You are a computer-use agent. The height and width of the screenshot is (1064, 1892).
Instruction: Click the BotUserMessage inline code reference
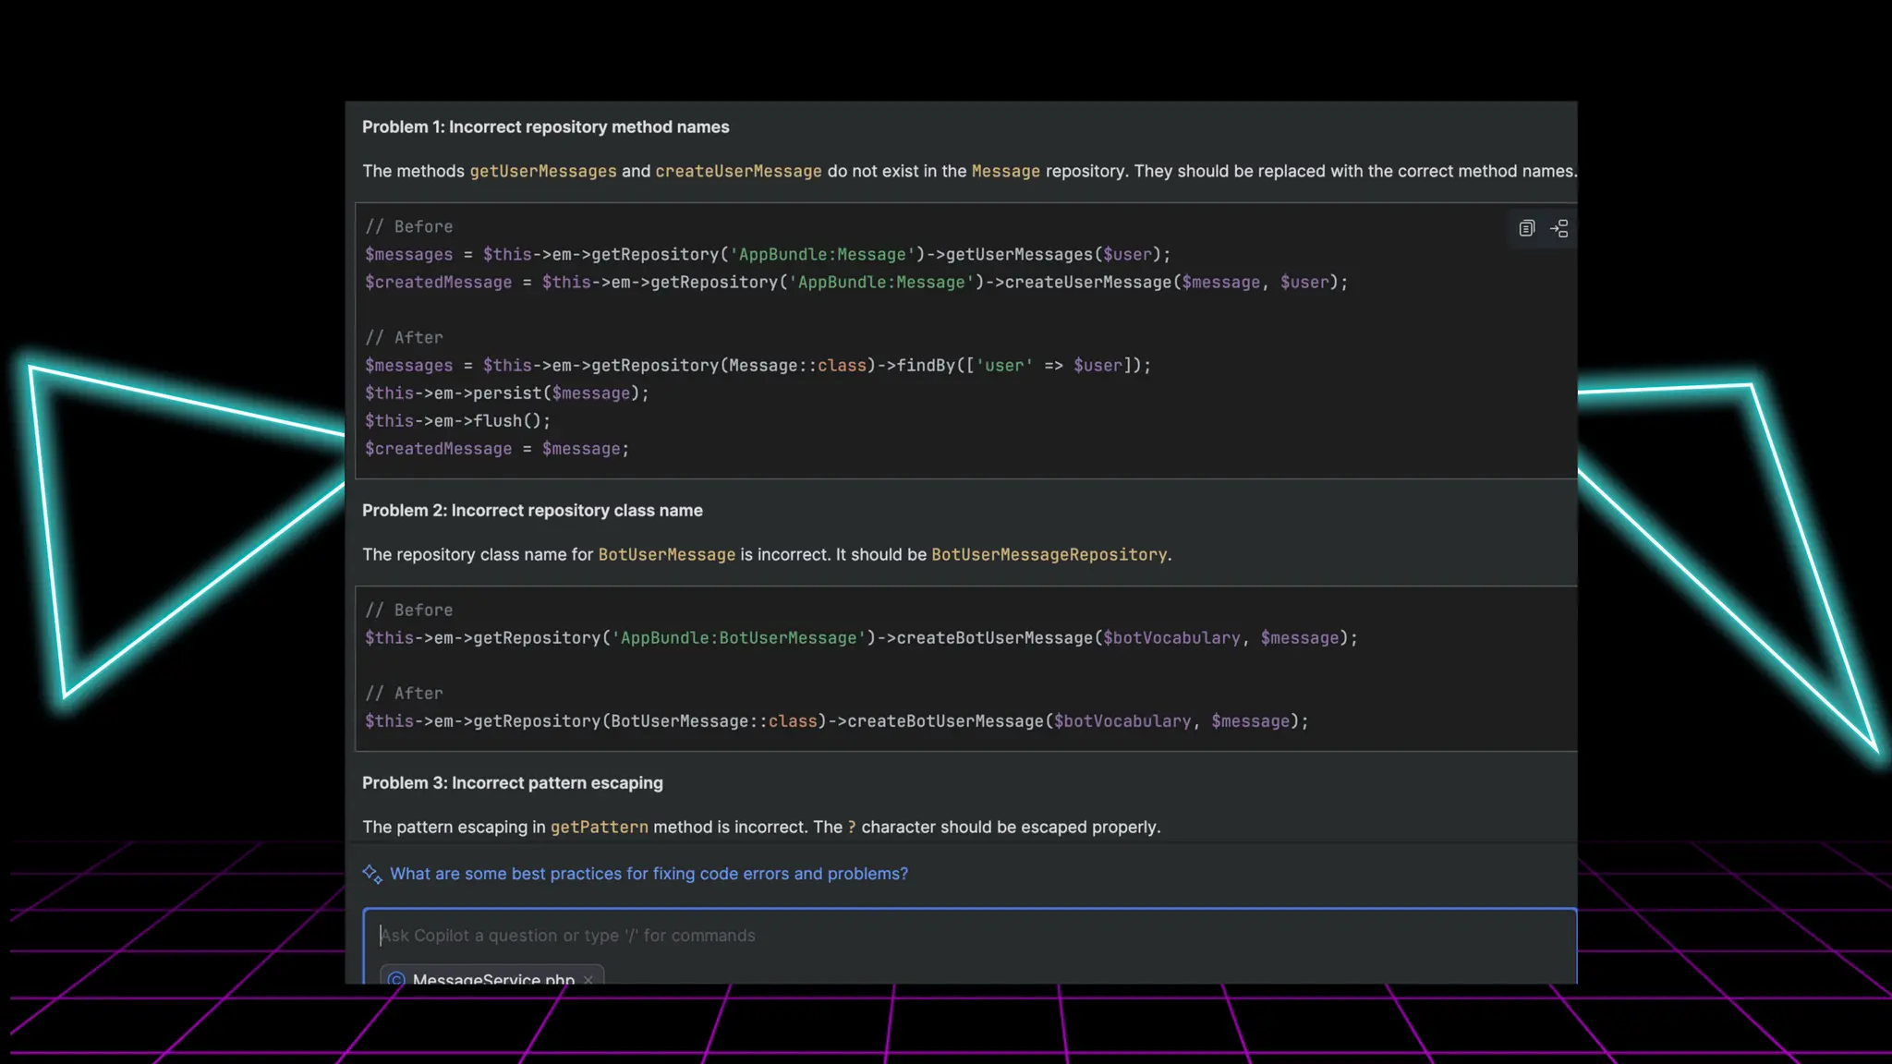(x=666, y=554)
